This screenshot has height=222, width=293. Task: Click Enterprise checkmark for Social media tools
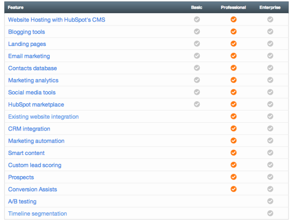[270, 92]
